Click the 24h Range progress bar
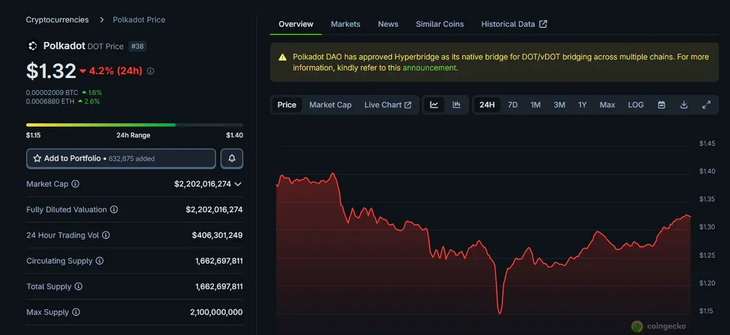The height and width of the screenshot is (335, 730). (134, 125)
